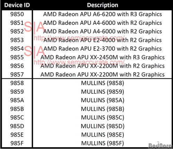Image resolution: width=173 pixels, height=149 pixels.
Task: Select the MULLINS (9858) description
Action: (x=102, y=83)
